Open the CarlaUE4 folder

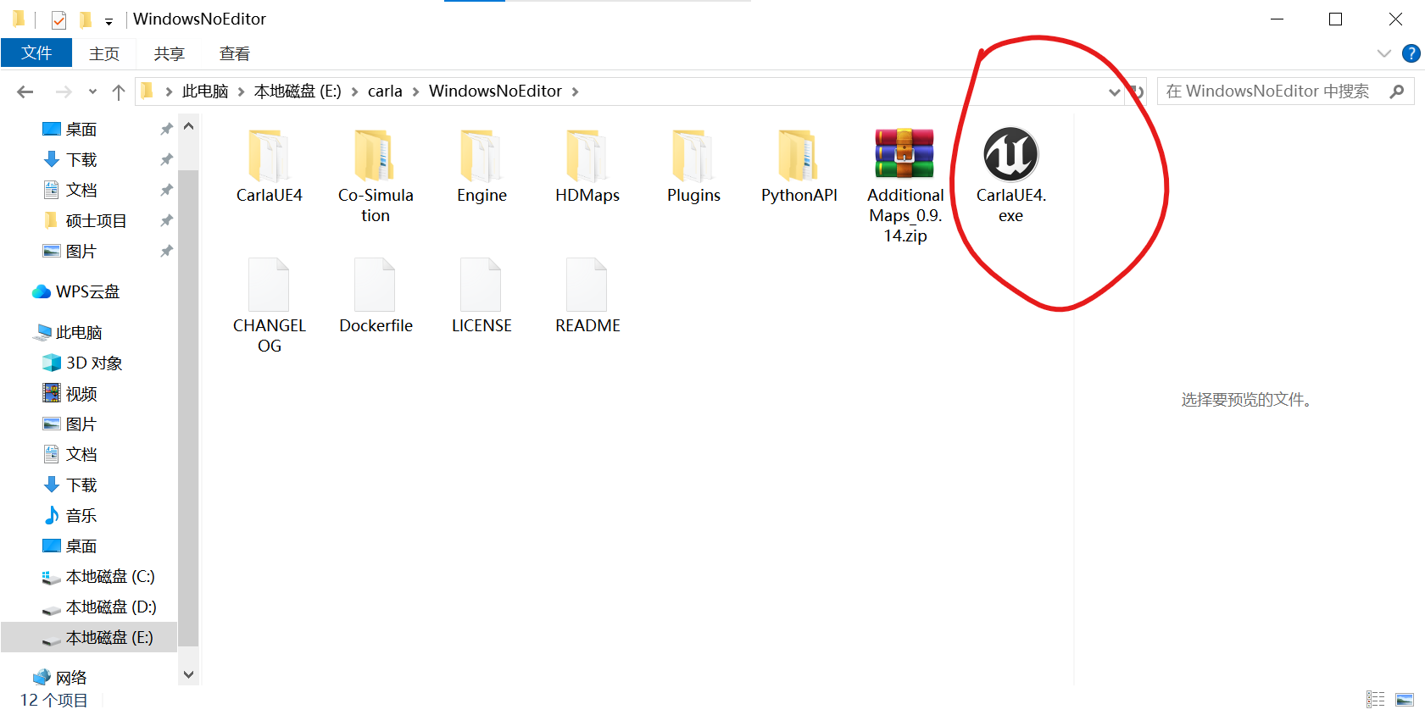(x=269, y=167)
